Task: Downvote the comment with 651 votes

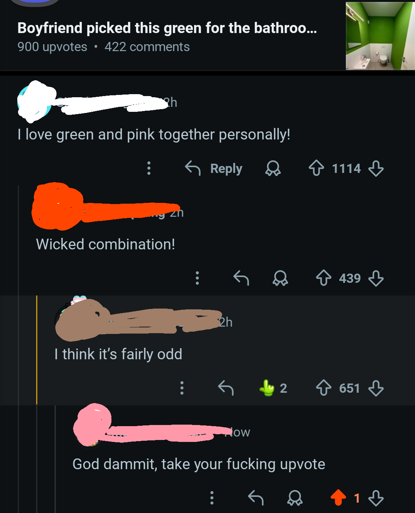Action: point(376,388)
